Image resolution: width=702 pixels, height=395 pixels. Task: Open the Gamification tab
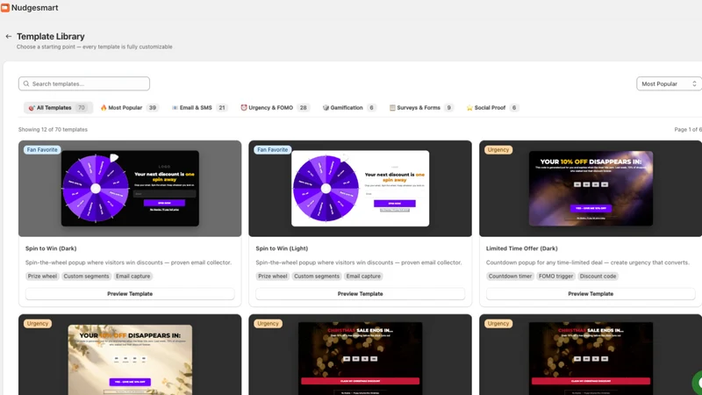tap(349, 107)
